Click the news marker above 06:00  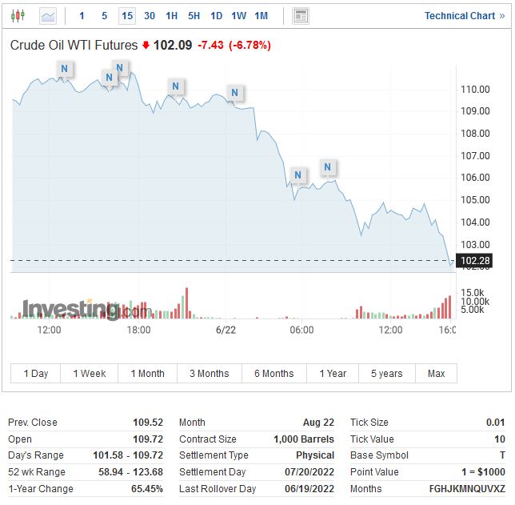[298, 175]
